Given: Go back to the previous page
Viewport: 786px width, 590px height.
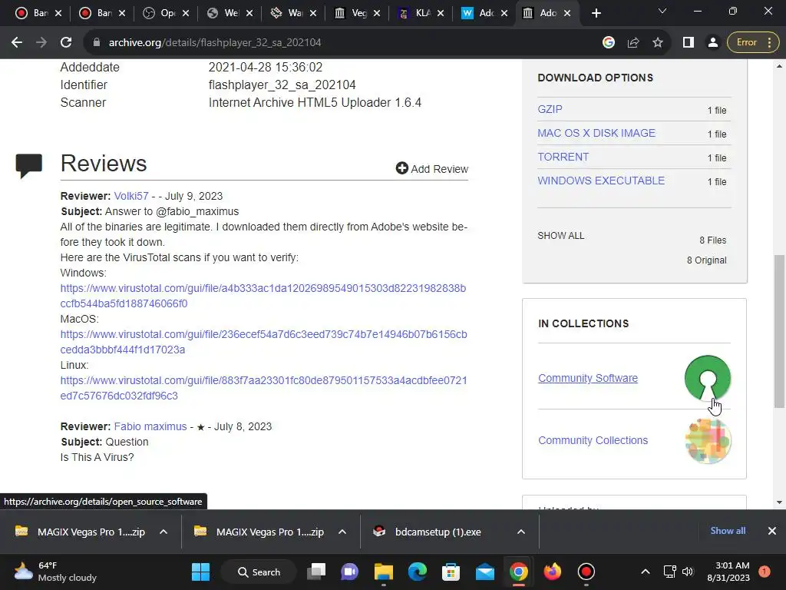Looking at the screenshot, I should tap(17, 43).
